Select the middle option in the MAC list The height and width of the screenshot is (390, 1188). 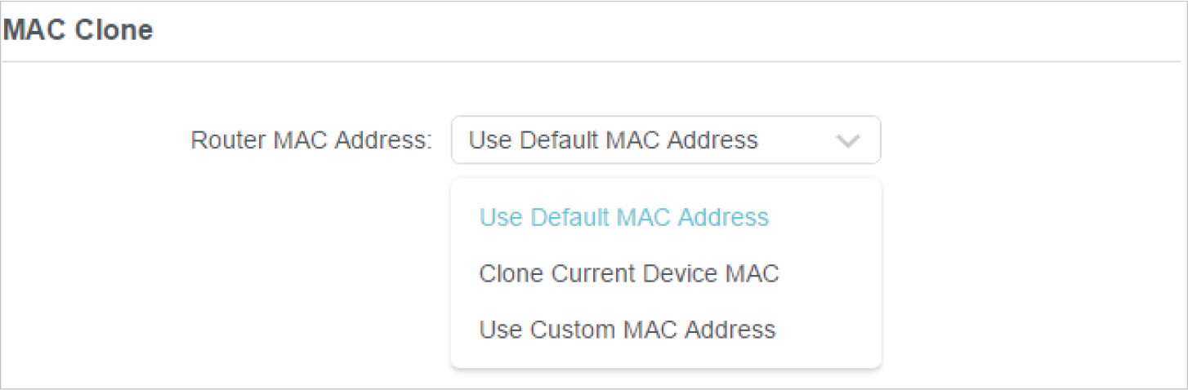tap(628, 273)
